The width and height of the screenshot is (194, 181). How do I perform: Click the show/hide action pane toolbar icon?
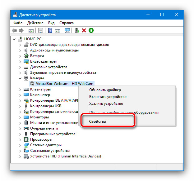pyautogui.click(x=58, y=30)
